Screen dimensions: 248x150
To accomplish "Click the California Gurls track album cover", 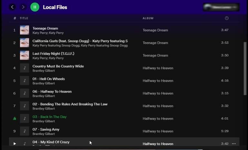I will tap(25, 43).
